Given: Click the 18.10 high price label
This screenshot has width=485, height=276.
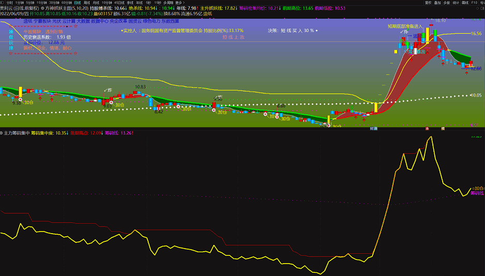Looking at the screenshot, I should pos(440,21).
